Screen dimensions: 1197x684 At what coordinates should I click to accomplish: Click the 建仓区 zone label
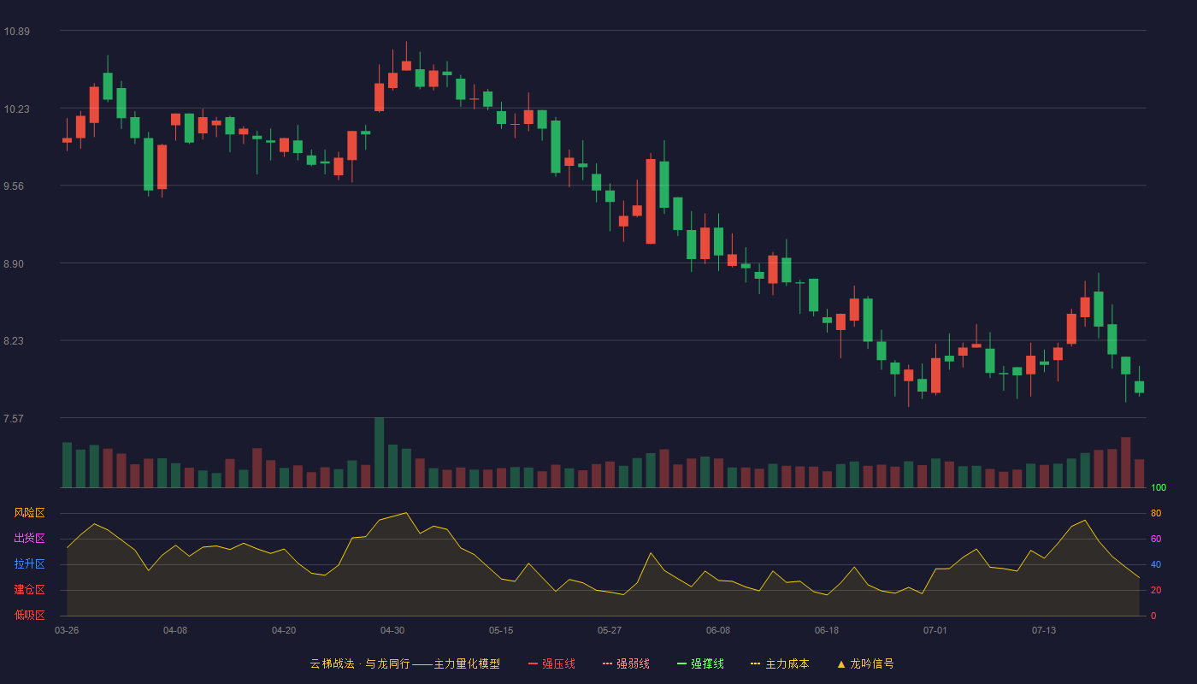coord(29,590)
